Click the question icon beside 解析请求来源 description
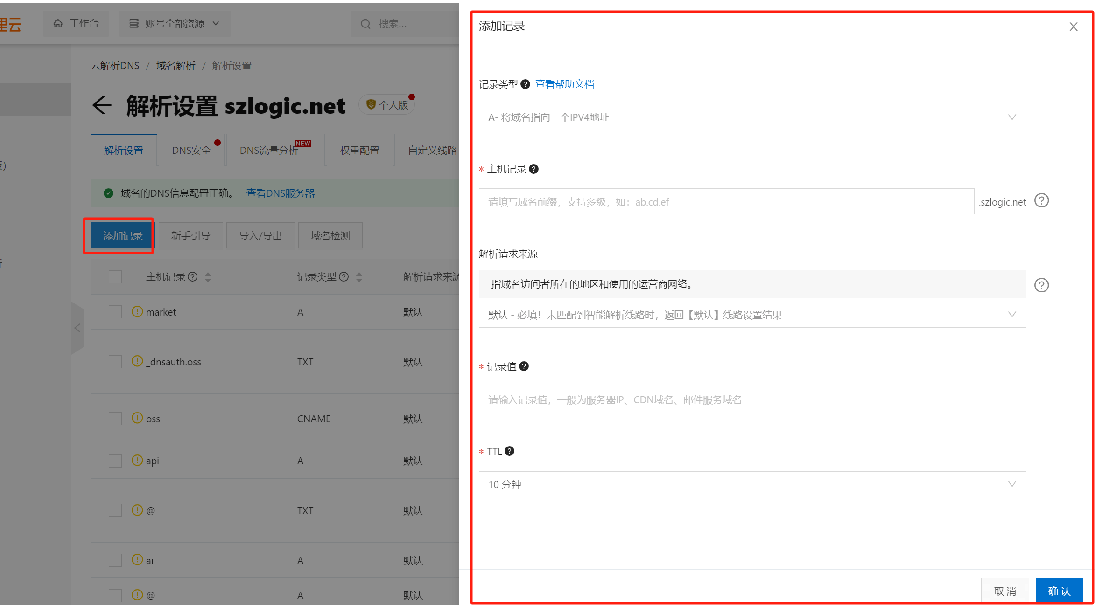The height and width of the screenshot is (605, 1095). click(x=1041, y=285)
